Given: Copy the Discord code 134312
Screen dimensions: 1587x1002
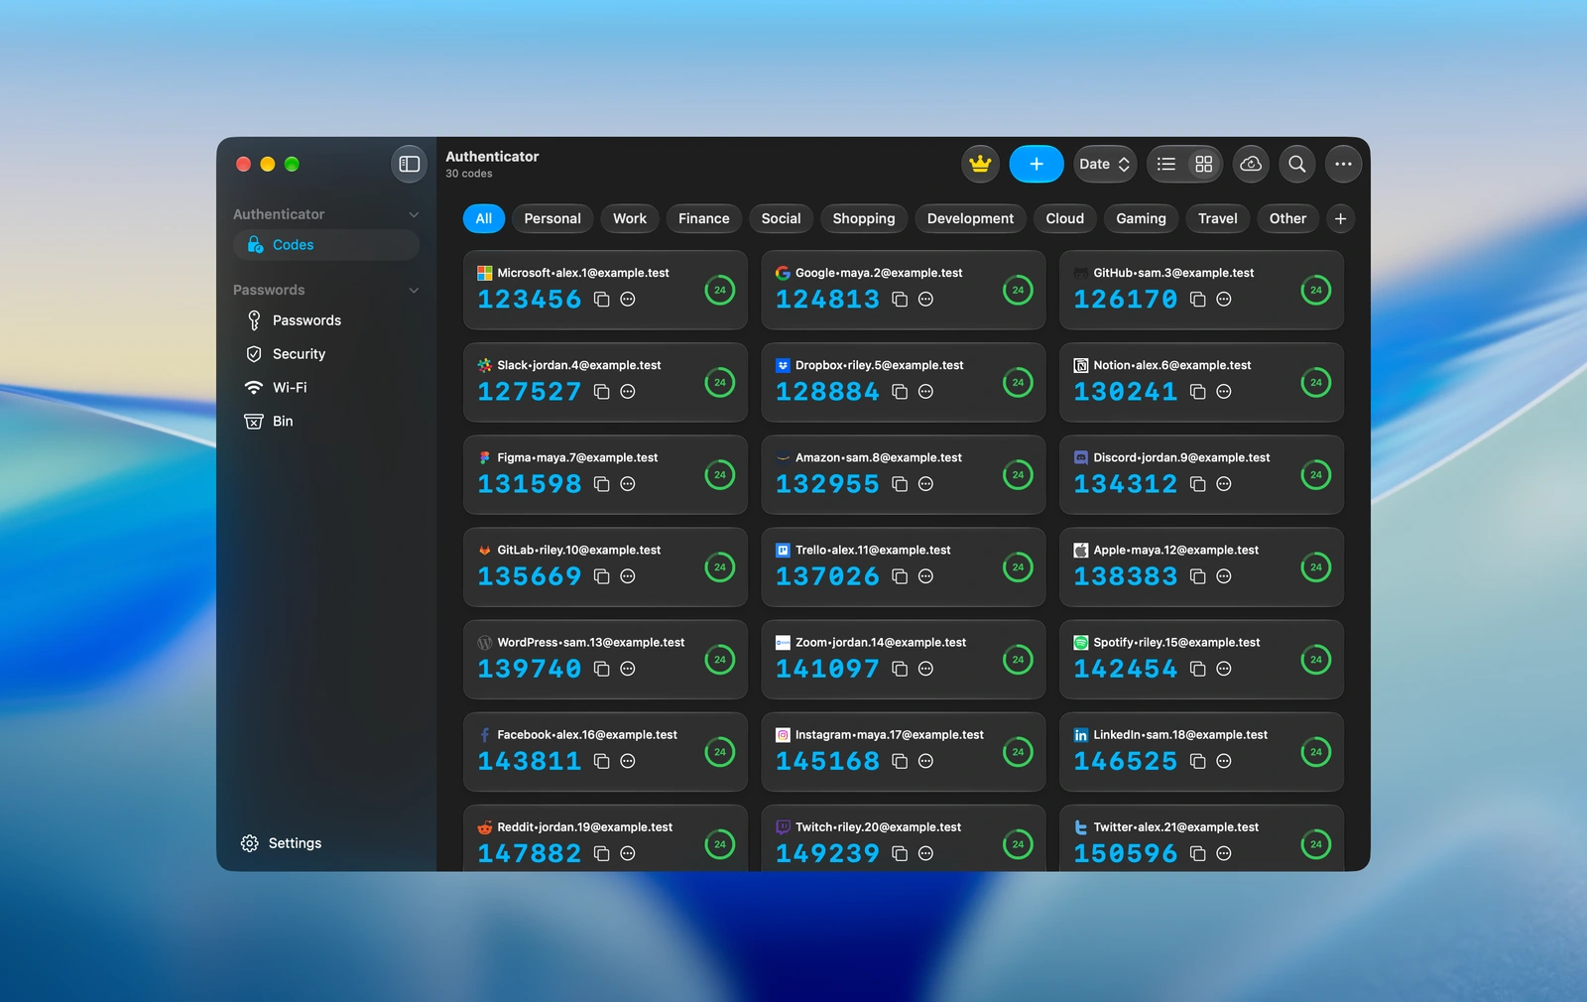Looking at the screenshot, I should (1197, 483).
